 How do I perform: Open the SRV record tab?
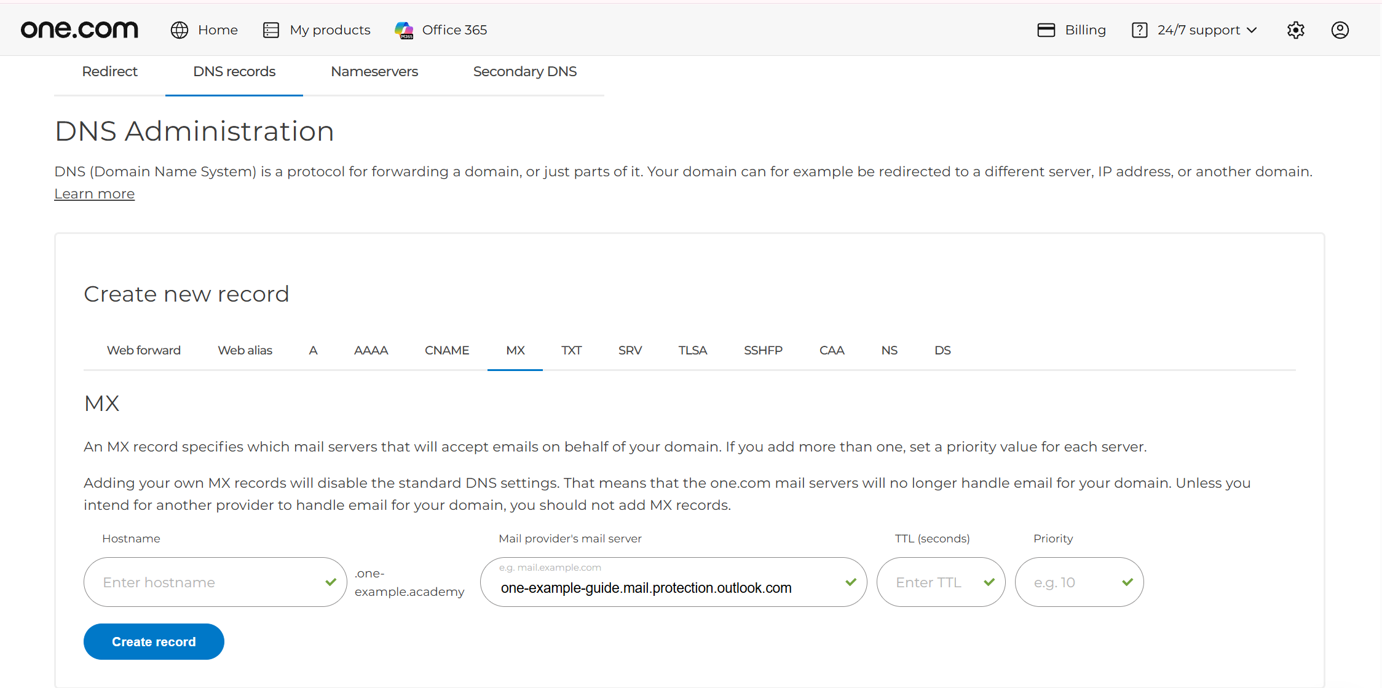point(630,350)
